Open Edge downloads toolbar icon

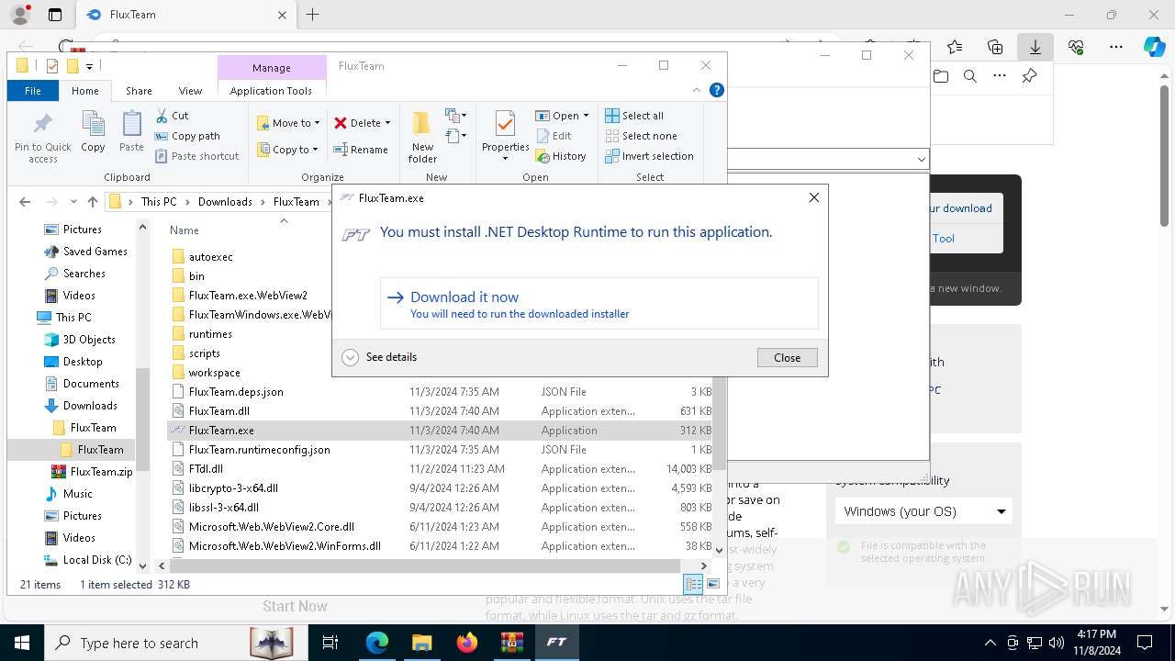click(1035, 47)
